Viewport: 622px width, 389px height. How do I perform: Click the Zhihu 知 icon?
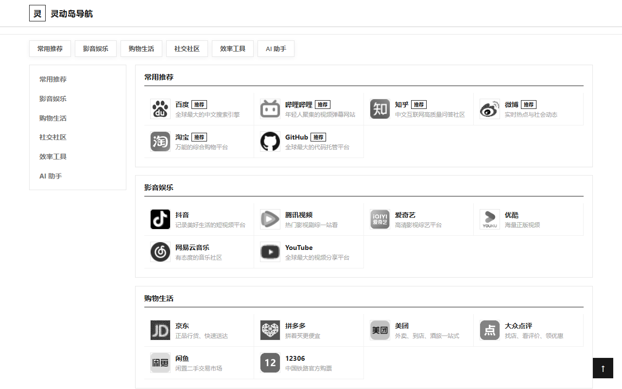tap(380, 109)
